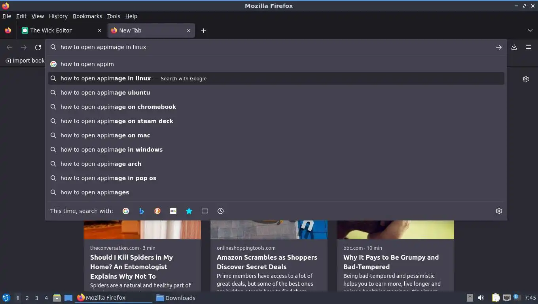Image resolution: width=538 pixels, height=304 pixels.
Task: Open 'Amazon Scrambles as Shoppers Discover Secret Deals' article
Action: 267,262
